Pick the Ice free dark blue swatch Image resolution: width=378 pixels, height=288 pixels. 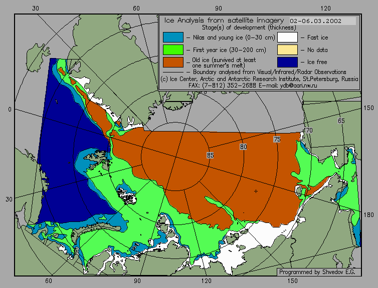287,62
